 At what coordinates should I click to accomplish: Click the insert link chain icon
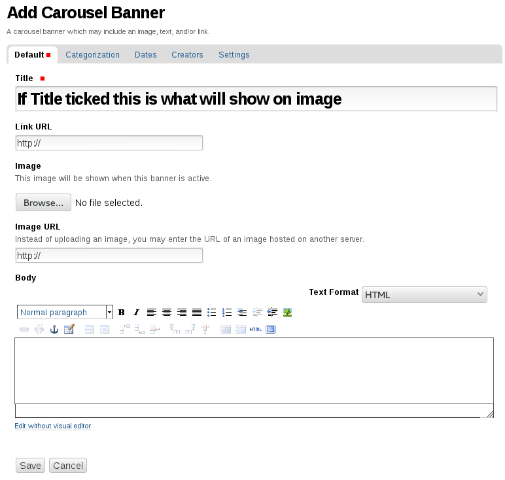(24, 330)
